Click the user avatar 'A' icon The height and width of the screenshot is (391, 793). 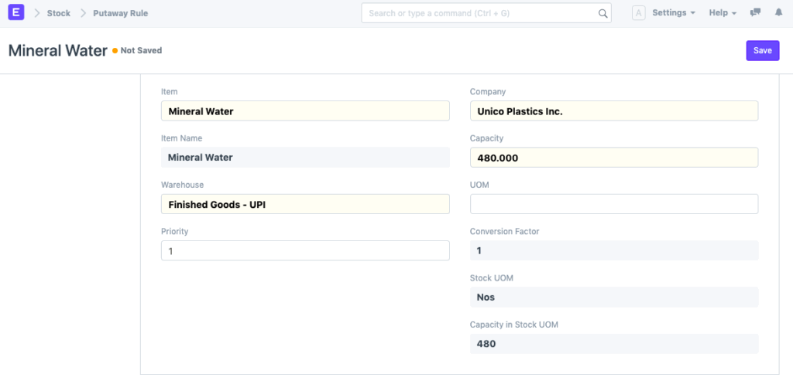638,13
